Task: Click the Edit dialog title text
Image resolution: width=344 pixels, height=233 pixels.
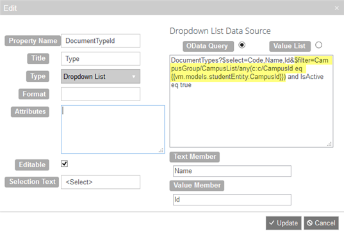Action: [10, 8]
